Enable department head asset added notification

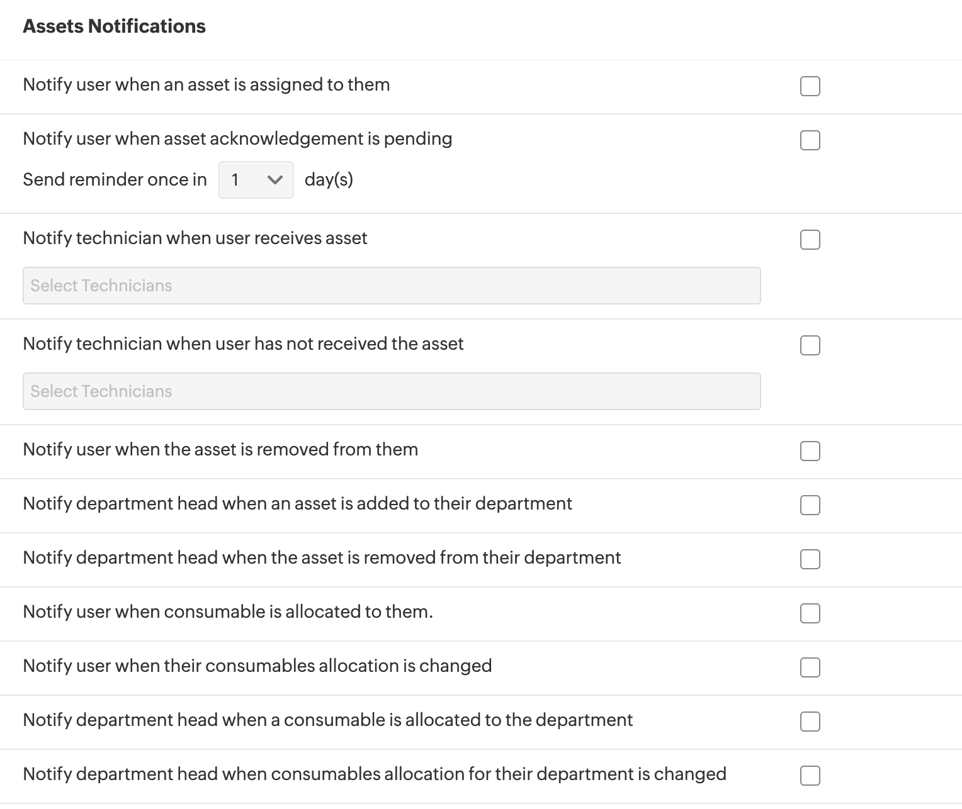tap(810, 505)
